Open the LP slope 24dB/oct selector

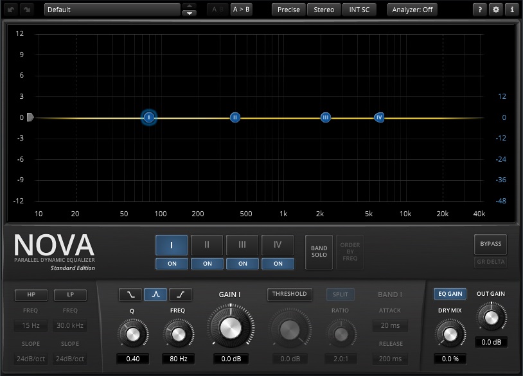(x=70, y=359)
